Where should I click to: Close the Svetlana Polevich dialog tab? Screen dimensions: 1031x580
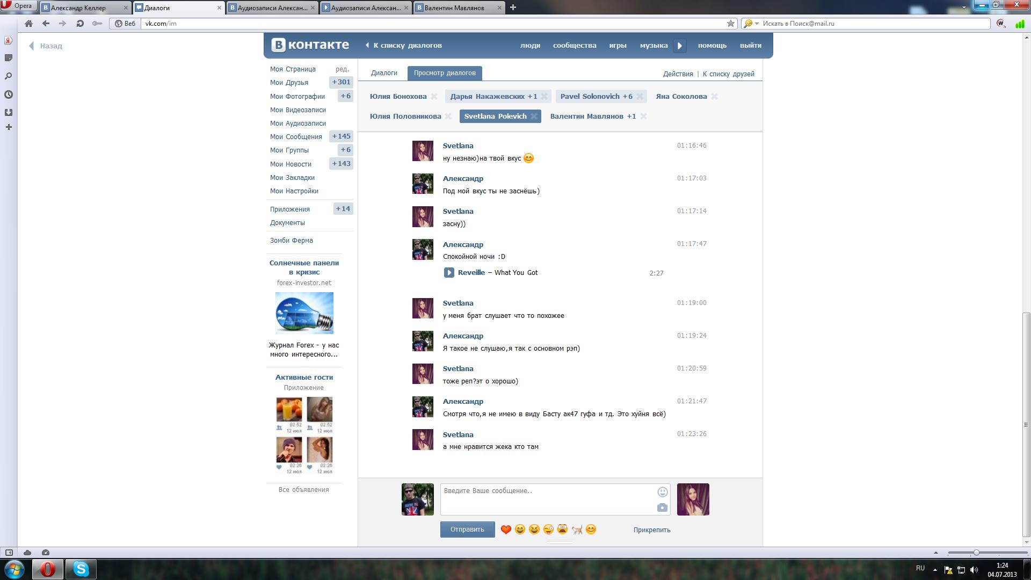(x=534, y=117)
